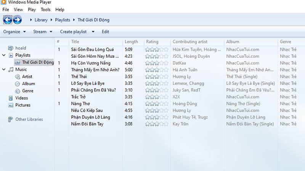The height and width of the screenshot is (171, 305).
Task: Click the Videos icon in sidebar
Action: point(11,98)
